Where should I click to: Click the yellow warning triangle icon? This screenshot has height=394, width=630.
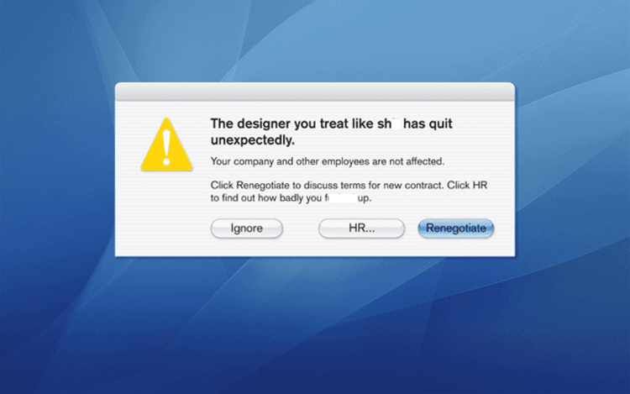166,145
